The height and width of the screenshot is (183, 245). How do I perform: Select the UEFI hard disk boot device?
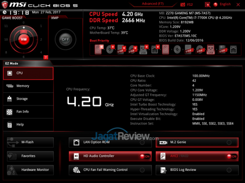point(99,49)
